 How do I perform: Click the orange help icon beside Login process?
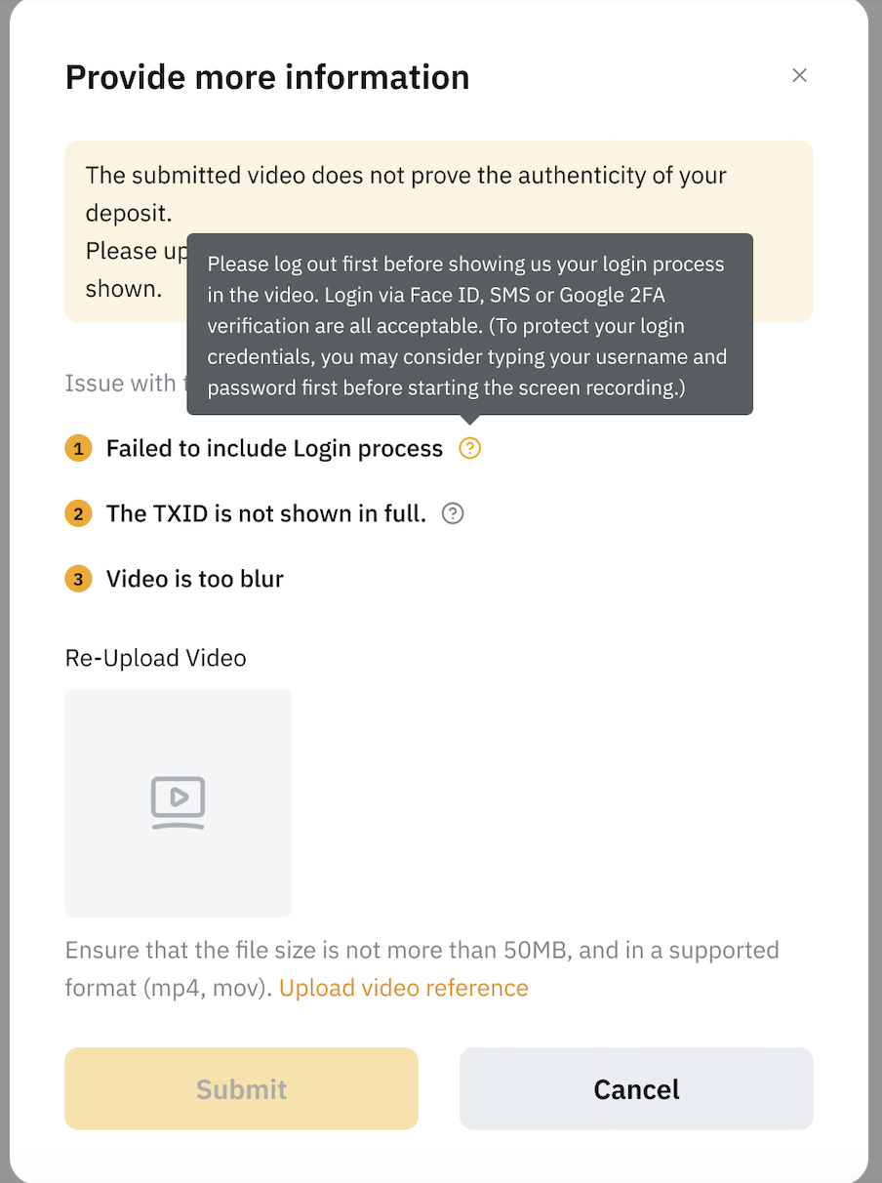[470, 448]
